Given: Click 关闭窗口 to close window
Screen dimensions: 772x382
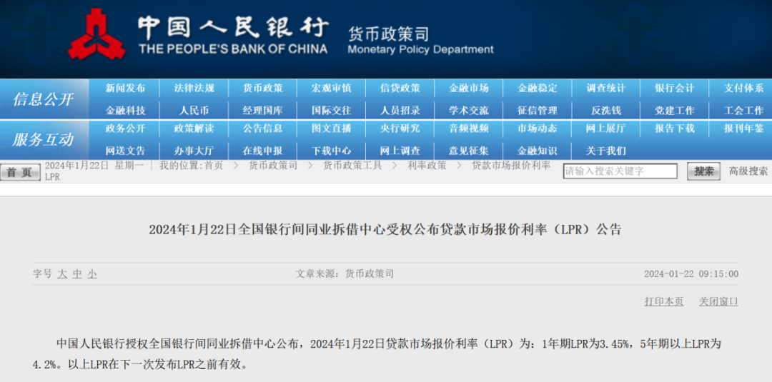Looking at the screenshot, I should click(x=718, y=302).
